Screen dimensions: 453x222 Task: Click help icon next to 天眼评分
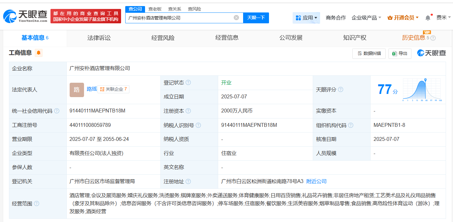[x=341, y=89]
